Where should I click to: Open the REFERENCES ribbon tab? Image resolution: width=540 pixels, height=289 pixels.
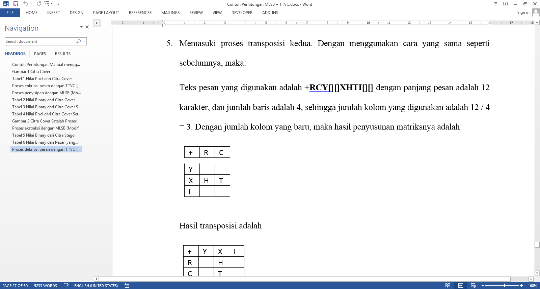coord(140,13)
